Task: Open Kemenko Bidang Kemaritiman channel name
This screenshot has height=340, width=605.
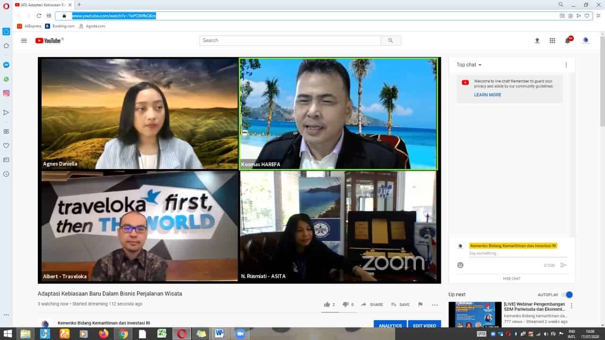Action: pos(103,323)
